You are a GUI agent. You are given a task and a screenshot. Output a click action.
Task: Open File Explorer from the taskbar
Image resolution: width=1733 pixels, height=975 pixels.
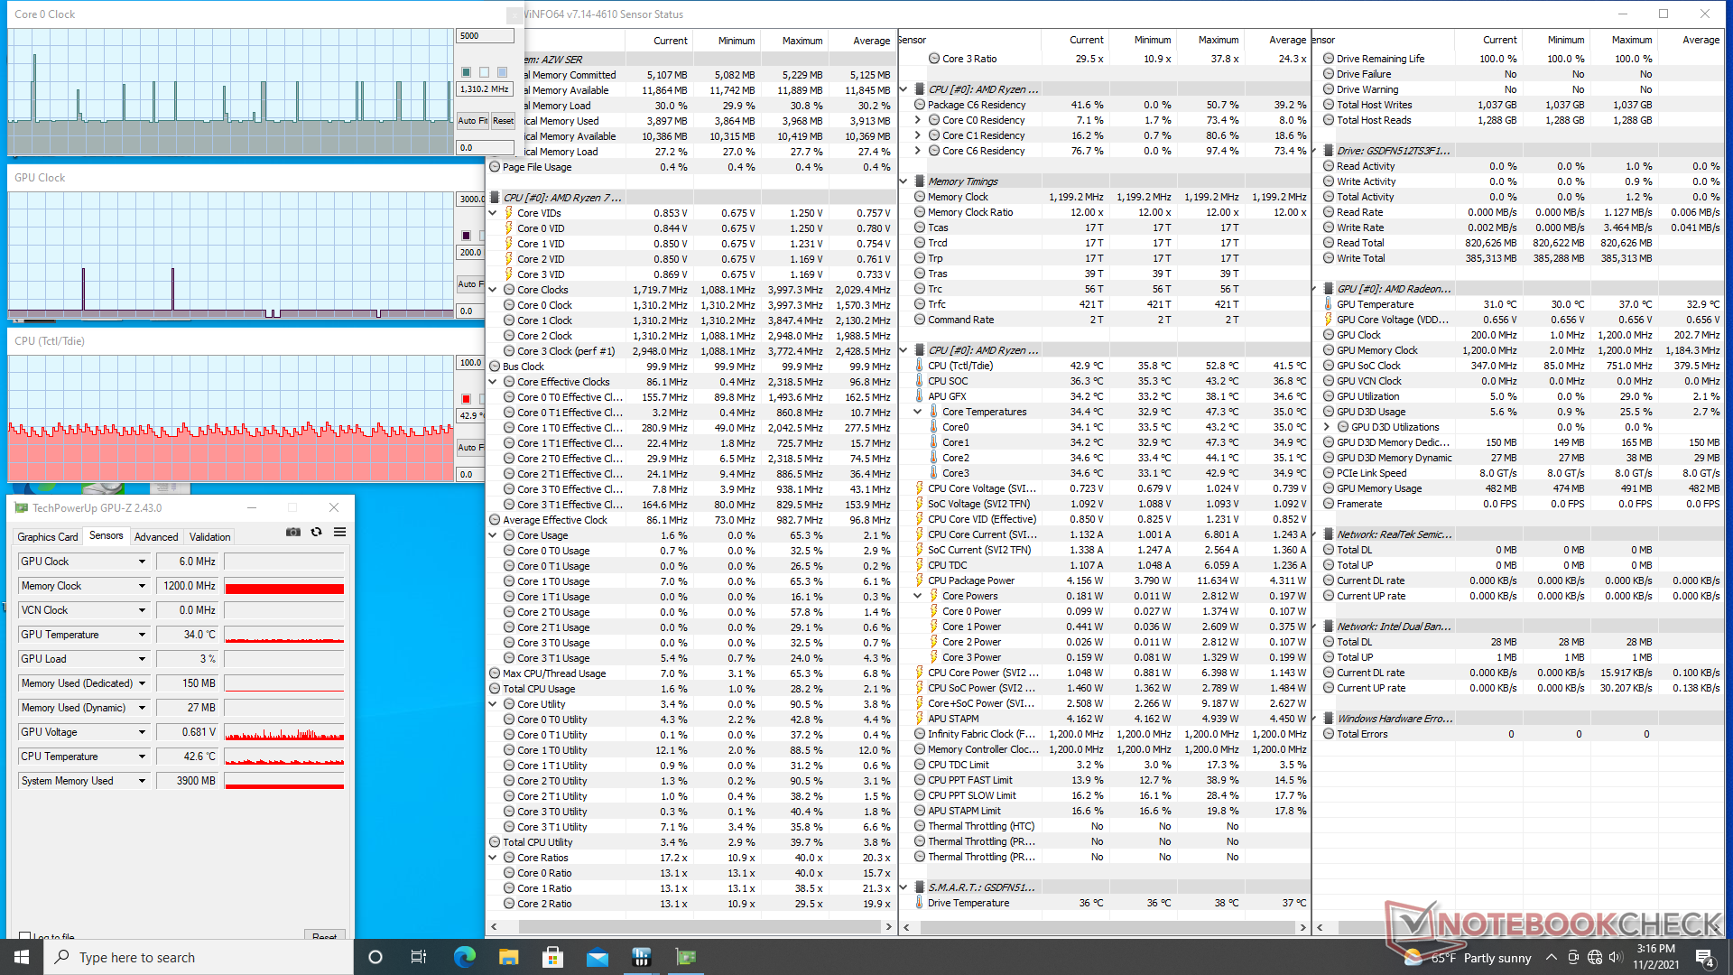[508, 957]
